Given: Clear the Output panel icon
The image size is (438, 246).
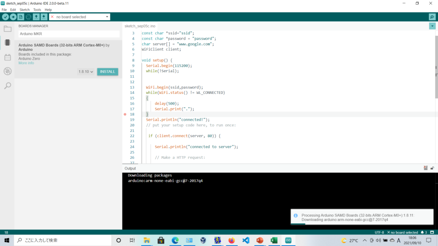Looking at the screenshot, I should pos(426,168).
